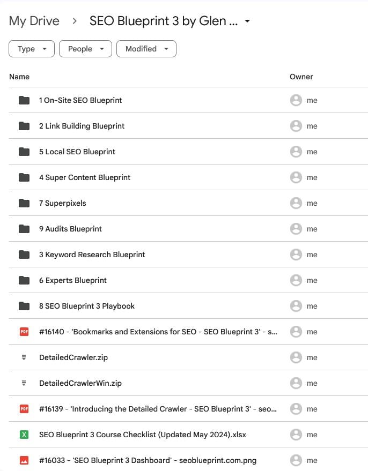
Task: Click the archive icon beside DetailedCrawler.zip
Action: click(x=24, y=357)
